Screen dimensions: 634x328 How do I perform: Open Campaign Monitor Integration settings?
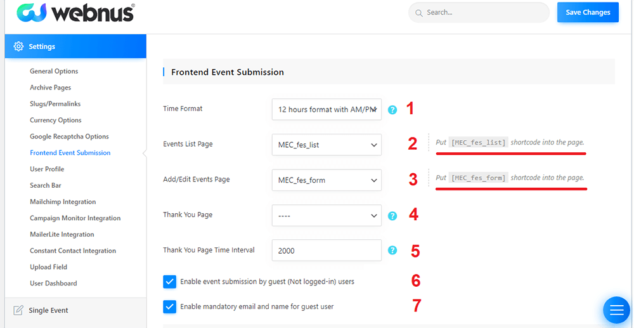[x=75, y=218]
